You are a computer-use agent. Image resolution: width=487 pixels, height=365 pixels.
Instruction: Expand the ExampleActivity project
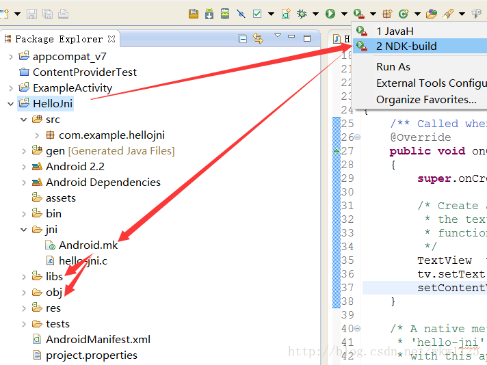(11, 88)
